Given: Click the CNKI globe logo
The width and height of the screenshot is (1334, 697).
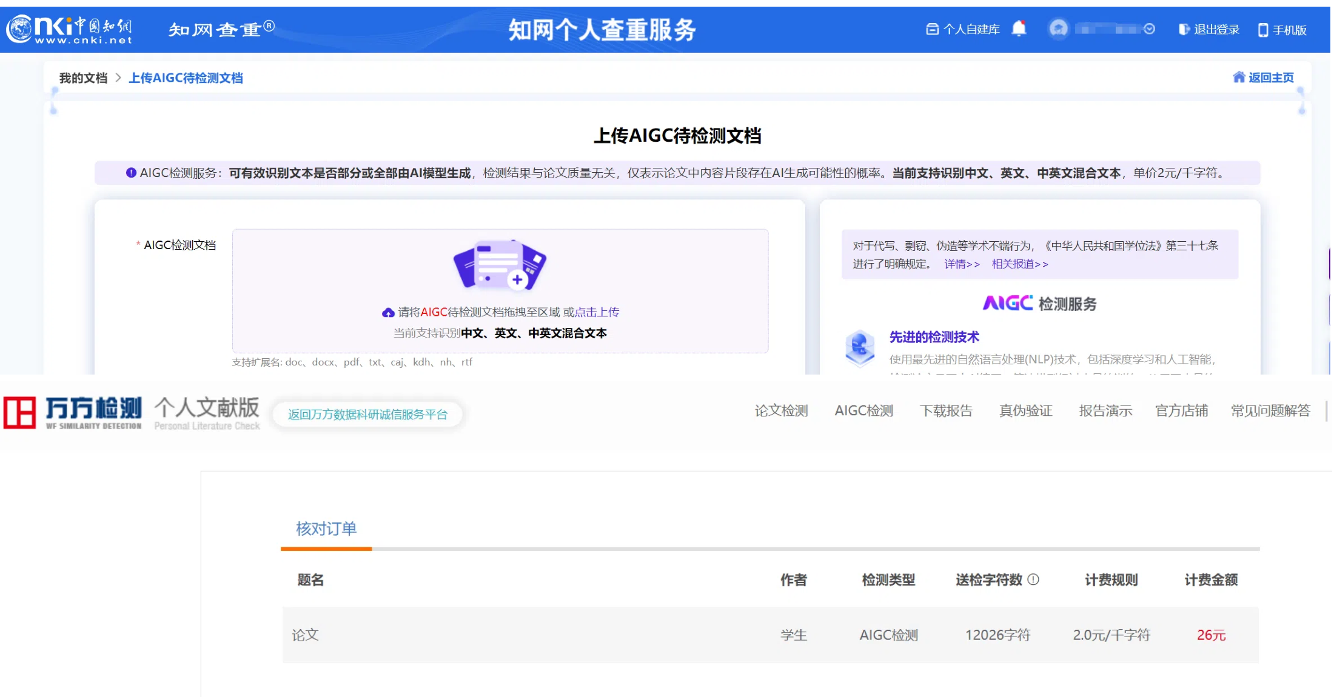Looking at the screenshot, I should point(19,28).
